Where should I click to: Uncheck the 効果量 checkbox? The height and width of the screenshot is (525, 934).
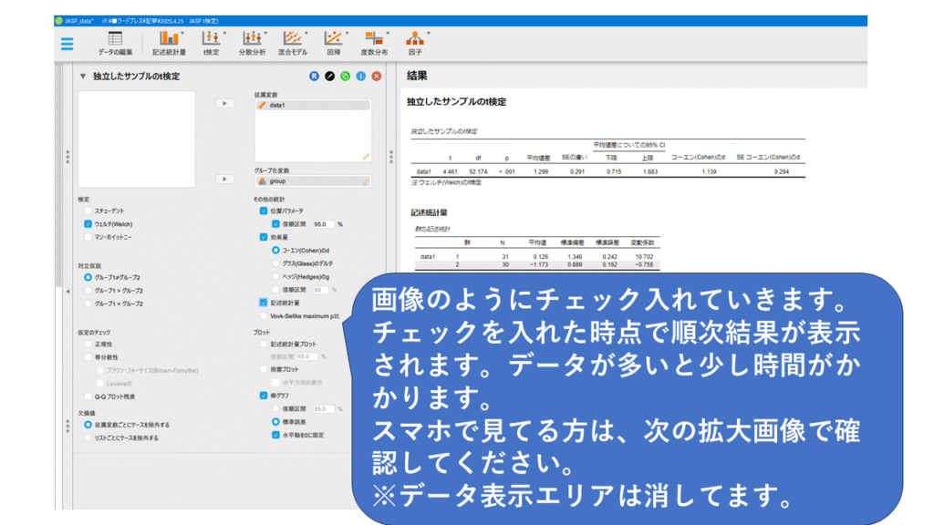tap(264, 237)
